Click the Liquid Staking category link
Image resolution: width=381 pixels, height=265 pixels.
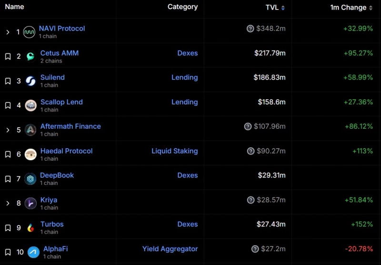coord(174,151)
